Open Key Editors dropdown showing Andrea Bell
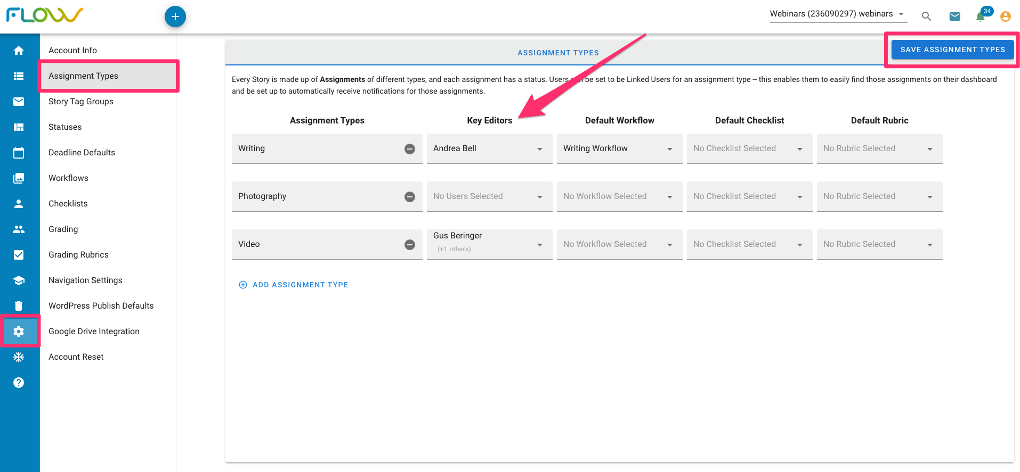Image resolution: width=1020 pixels, height=472 pixels. pyautogui.click(x=489, y=148)
